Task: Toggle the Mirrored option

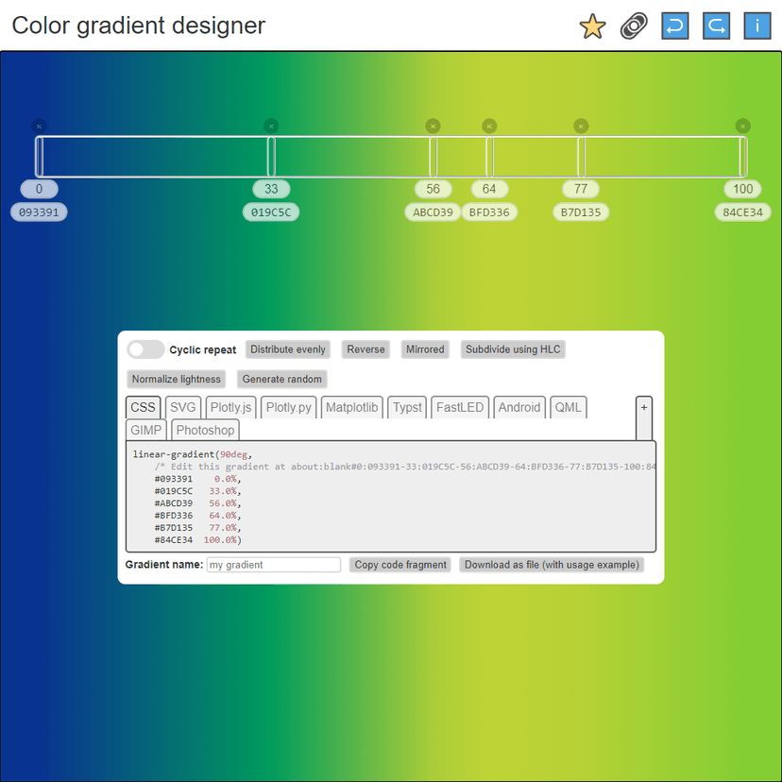Action: (425, 348)
